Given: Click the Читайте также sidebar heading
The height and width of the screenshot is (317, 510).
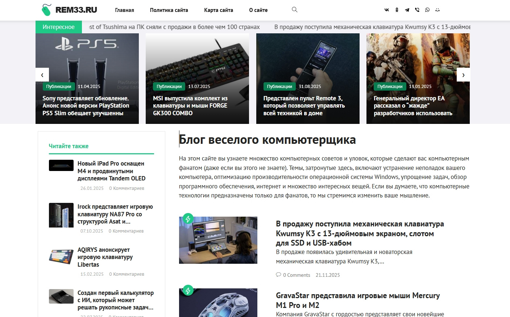Looking at the screenshot, I should [69, 146].
